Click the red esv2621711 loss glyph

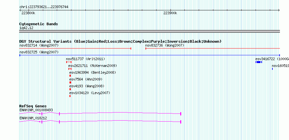70,69
